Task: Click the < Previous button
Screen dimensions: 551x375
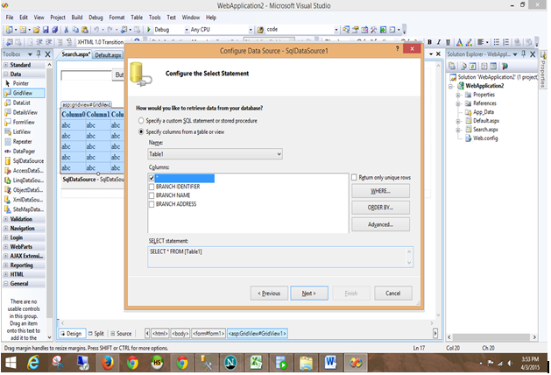Action: coord(269,294)
